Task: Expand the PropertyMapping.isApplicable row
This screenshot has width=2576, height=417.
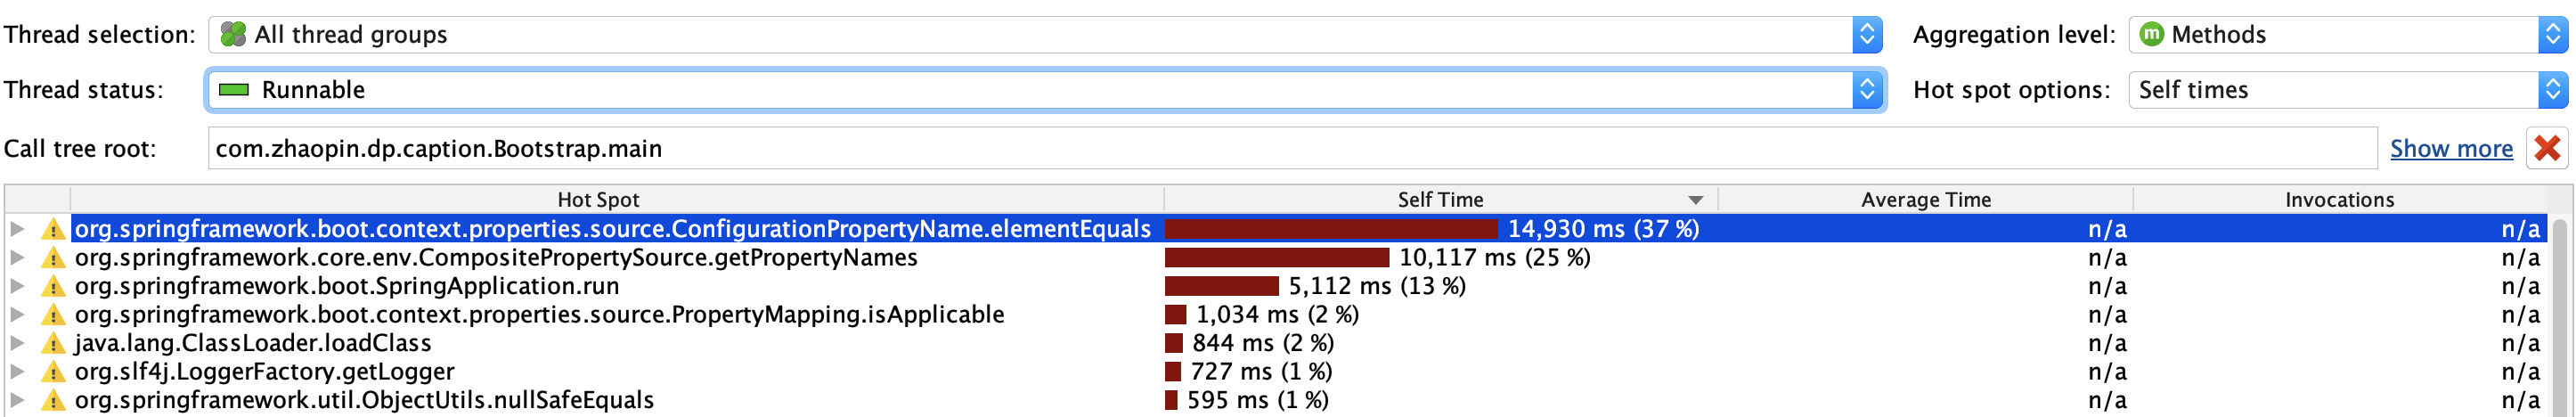Action: pos(17,314)
